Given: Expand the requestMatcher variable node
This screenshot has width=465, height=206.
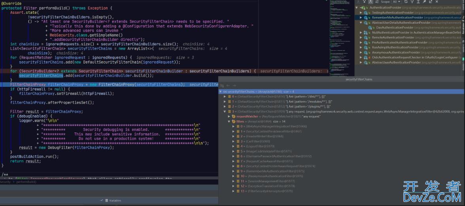Looking at the screenshot, I should coord(229,116).
